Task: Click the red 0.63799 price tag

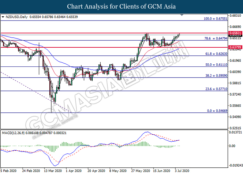Action: pos(235,47)
